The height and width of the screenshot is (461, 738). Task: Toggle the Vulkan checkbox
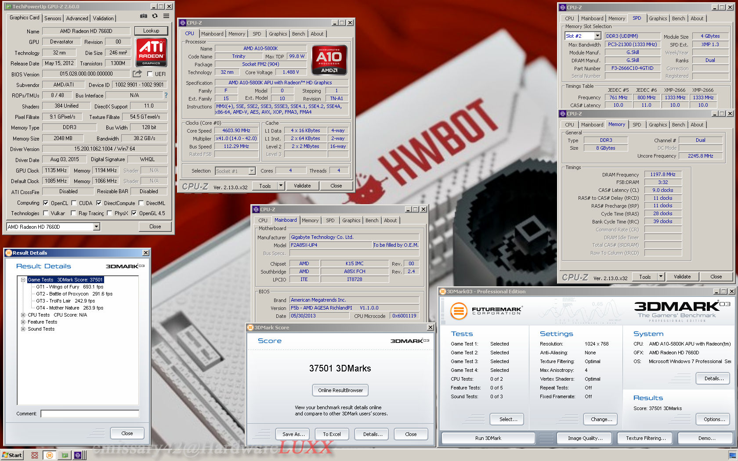coord(46,213)
